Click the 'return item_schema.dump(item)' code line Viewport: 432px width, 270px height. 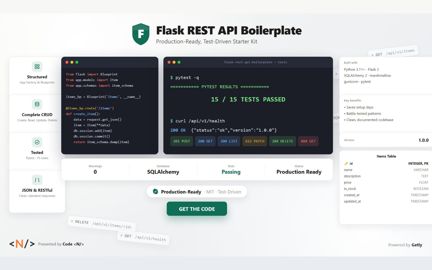pyautogui.click(x=101, y=142)
